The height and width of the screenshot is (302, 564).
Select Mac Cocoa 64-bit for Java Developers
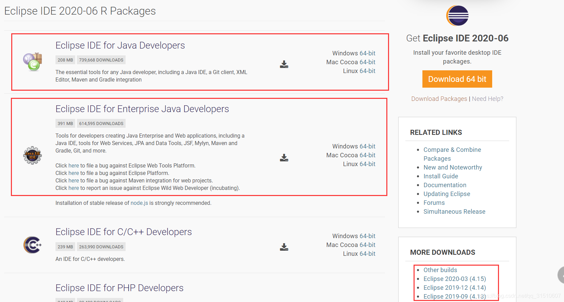pos(367,62)
